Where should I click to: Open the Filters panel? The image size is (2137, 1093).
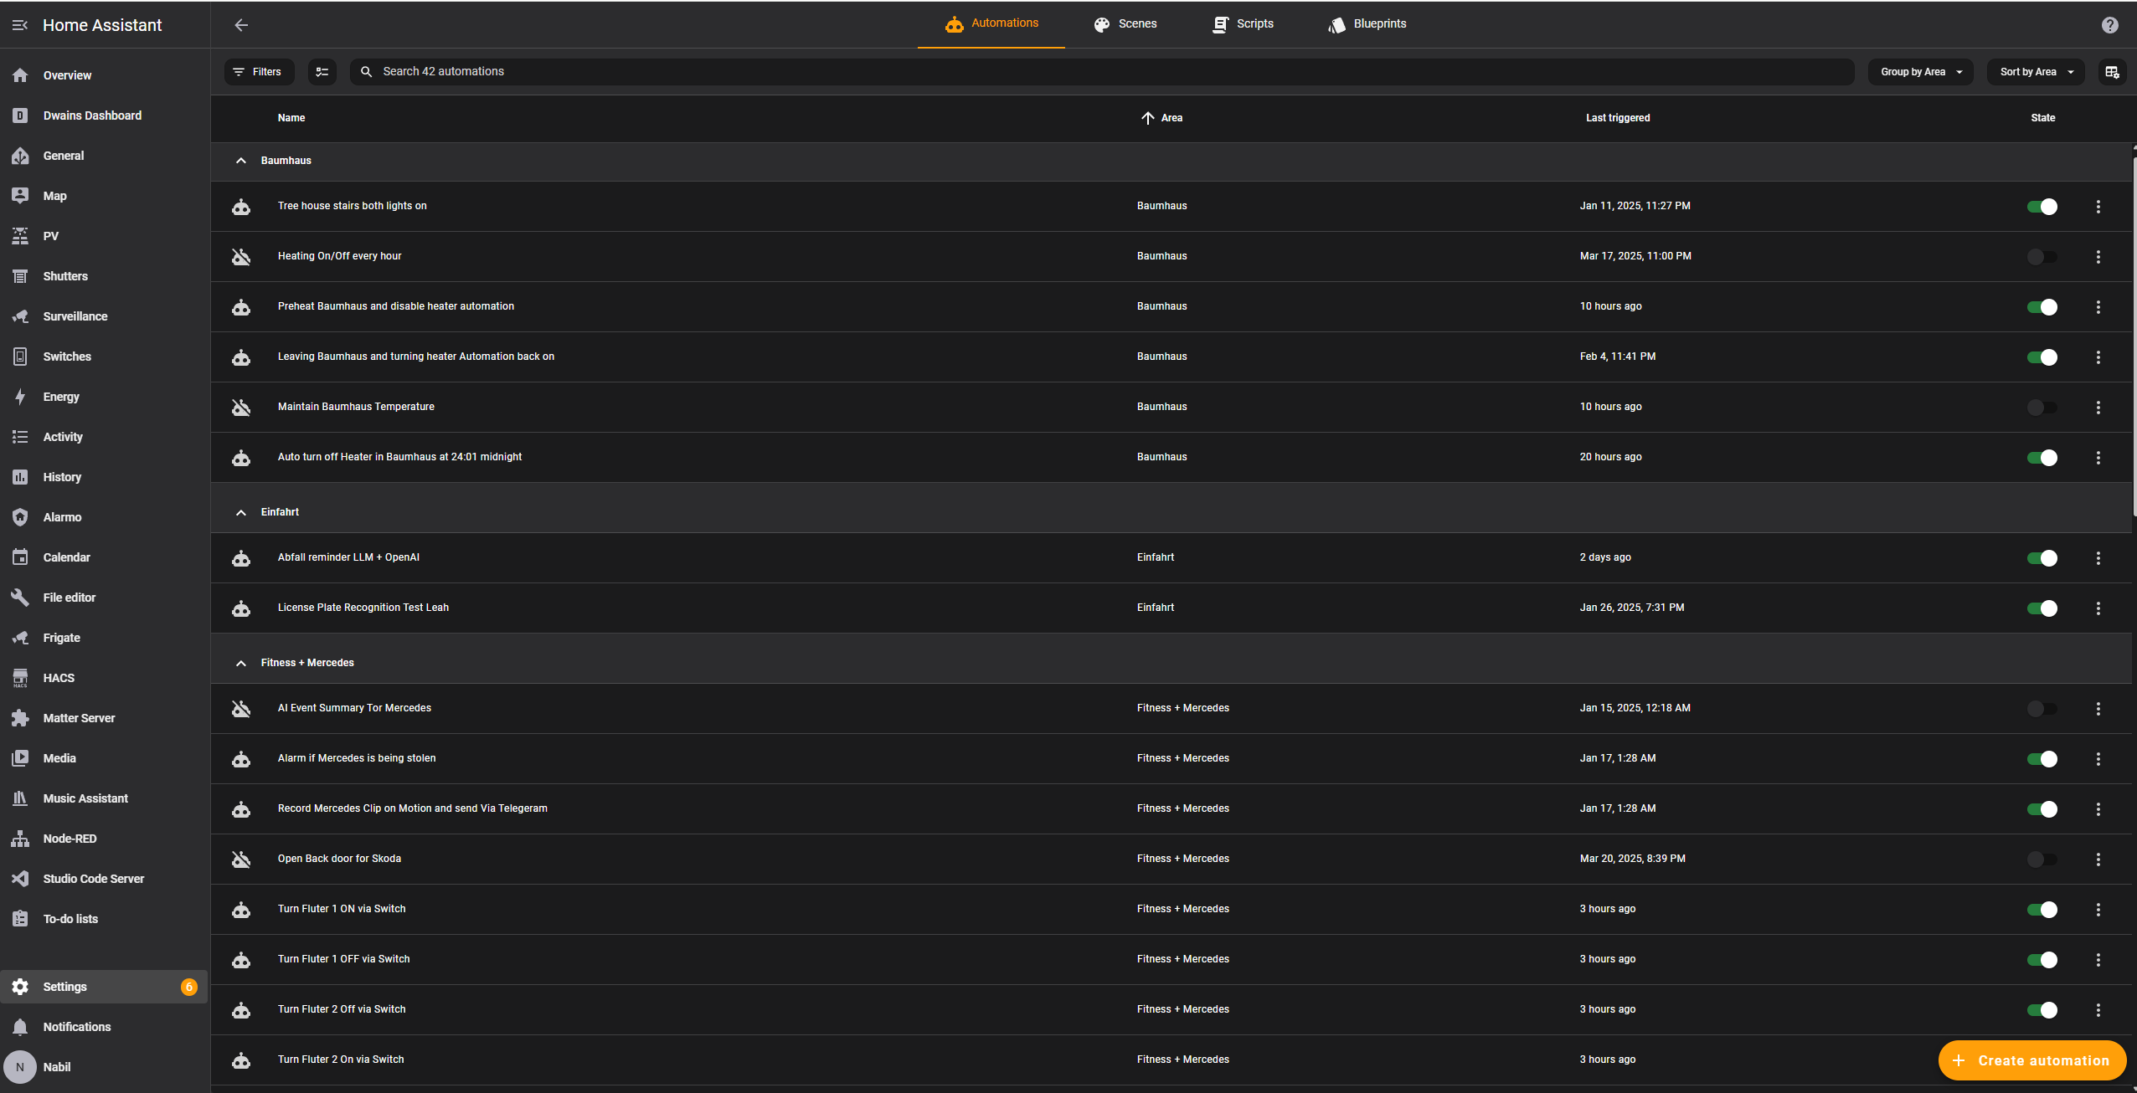coord(258,71)
